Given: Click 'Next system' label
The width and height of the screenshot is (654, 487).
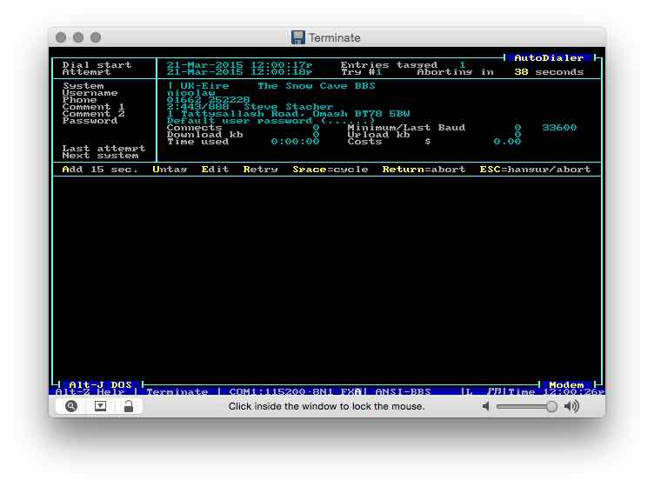Looking at the screenshot, I should tap(100, 156).
